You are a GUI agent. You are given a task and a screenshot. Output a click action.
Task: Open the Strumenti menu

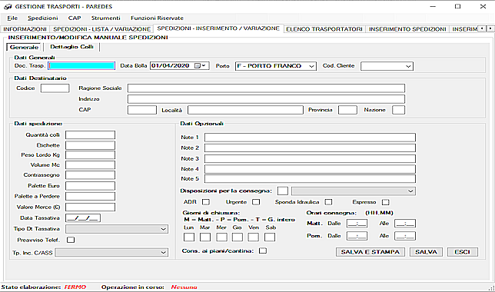pyautogui.click(x=106, y=18)
